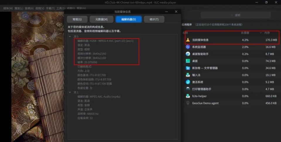Click the 4.2% processor value
Viewport: 281px width, 142px height.
[245, 40]
